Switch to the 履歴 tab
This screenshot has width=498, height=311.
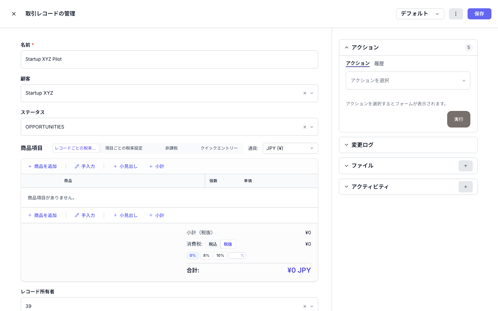point(379,63)
